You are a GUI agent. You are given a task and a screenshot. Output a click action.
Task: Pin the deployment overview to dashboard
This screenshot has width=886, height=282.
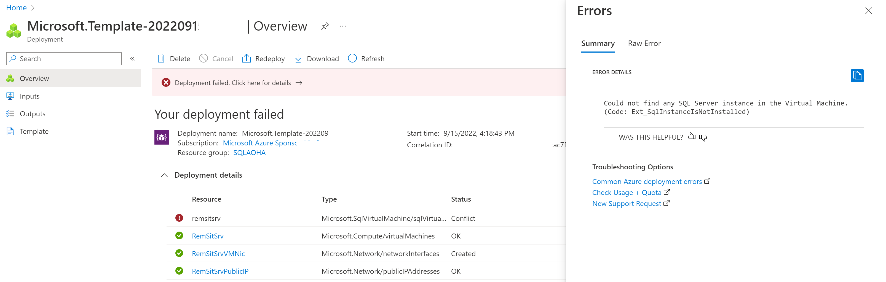pyautogui.click(x=325, y=26)
